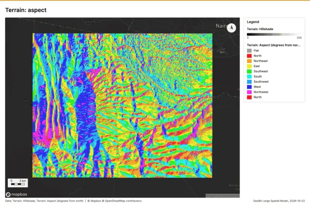
Task: Click the 'Northeast' legend label
Action: point(261,61)
